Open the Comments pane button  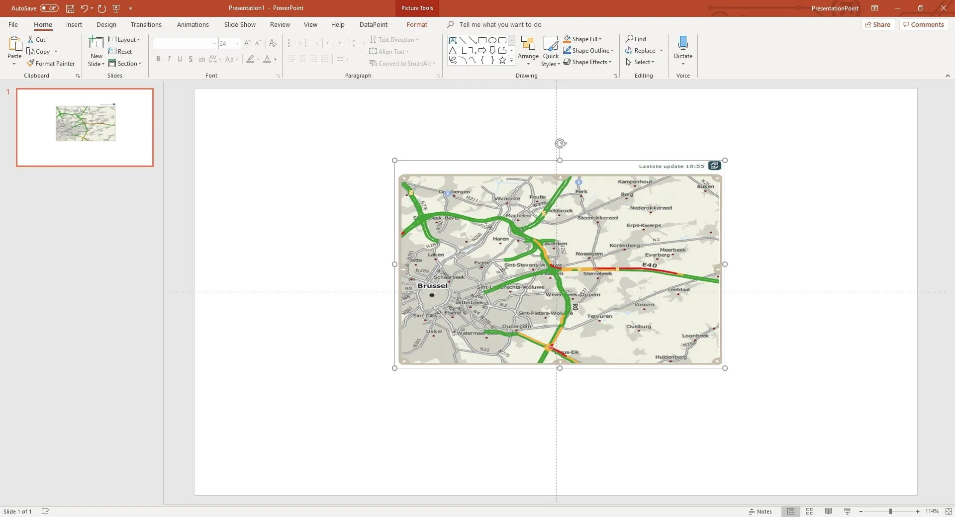pyautogui.click(x=924, y=25)
